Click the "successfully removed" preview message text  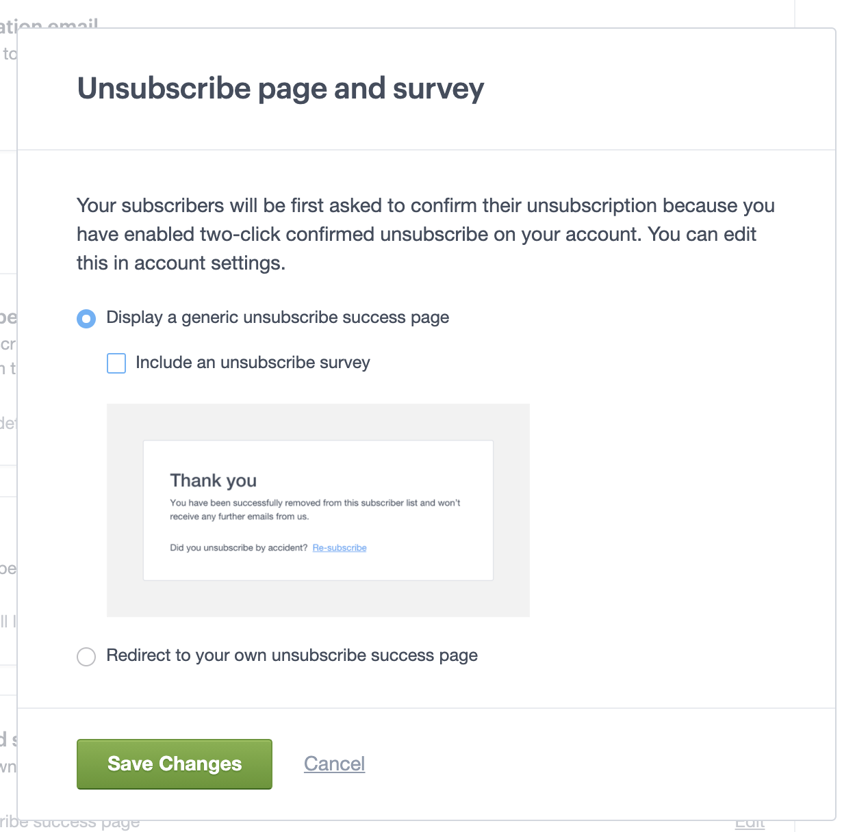[288, 503]
